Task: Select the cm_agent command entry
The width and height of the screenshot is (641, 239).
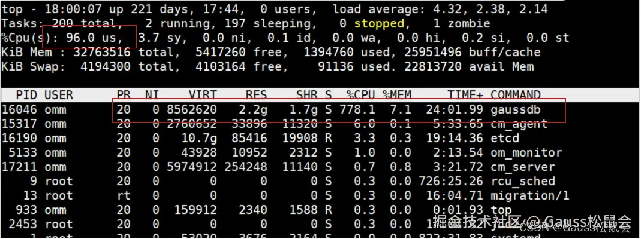Action: click(x=519, y=124)
